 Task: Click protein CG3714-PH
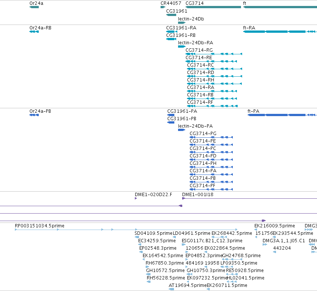point(211,167)
